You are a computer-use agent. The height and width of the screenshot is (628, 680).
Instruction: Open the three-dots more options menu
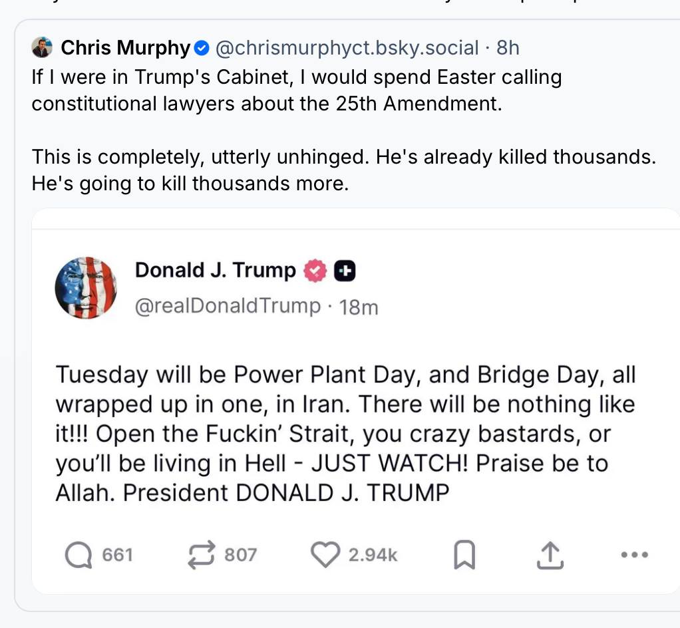tap(633, 555)
